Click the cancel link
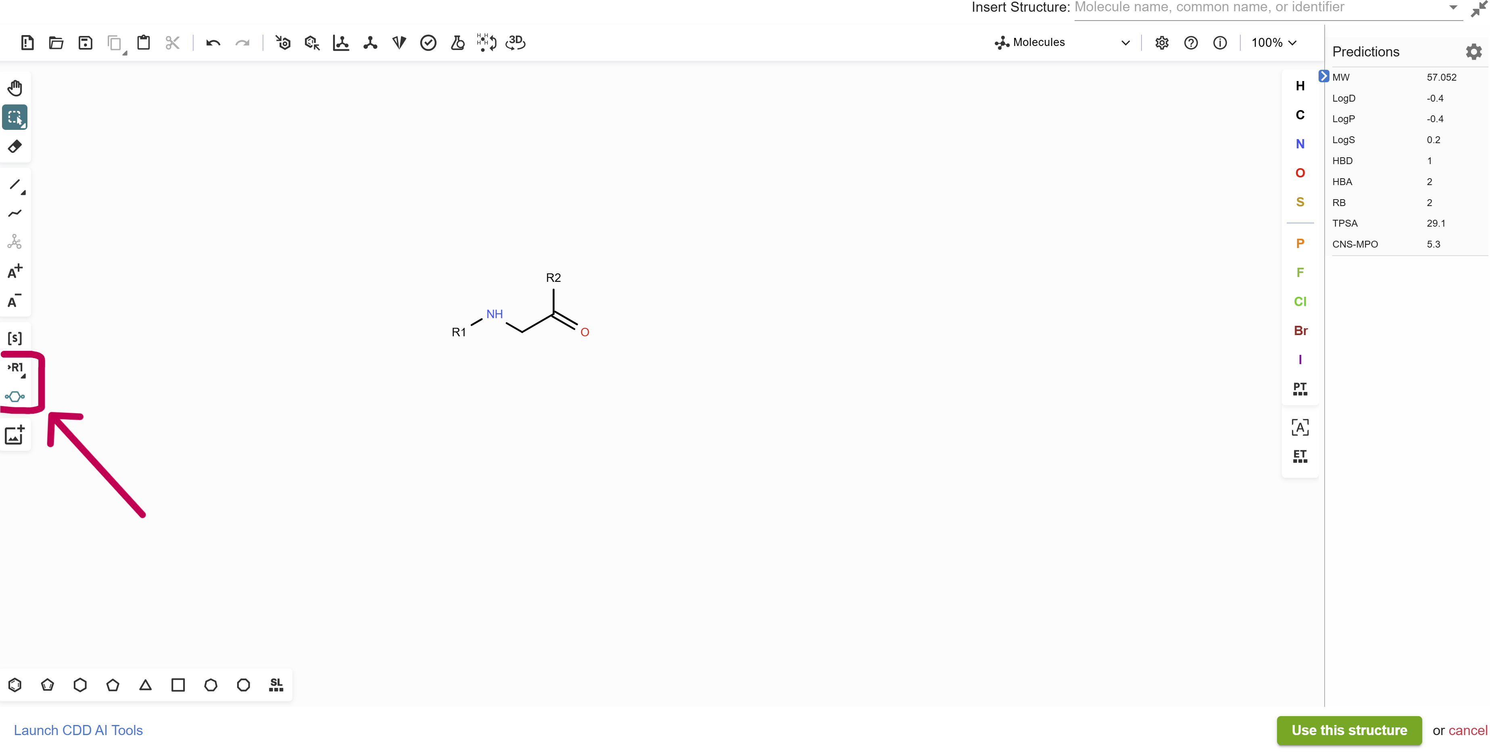This screenshot has height=752, width=1490. [1468, 731]
